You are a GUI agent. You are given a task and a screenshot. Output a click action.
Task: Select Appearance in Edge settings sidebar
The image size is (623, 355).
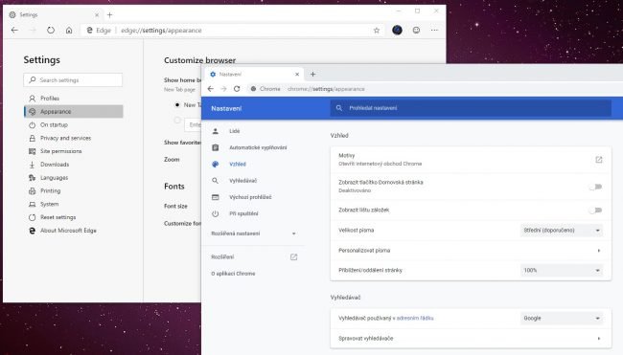click(74, 111)
